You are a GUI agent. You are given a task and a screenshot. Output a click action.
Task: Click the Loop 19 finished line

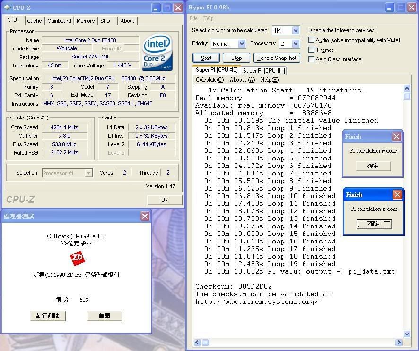pyautogui.click(x=270, y=264)
